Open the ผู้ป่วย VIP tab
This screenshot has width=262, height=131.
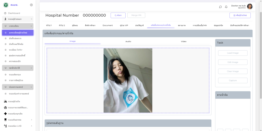click(x=124, y=26)
